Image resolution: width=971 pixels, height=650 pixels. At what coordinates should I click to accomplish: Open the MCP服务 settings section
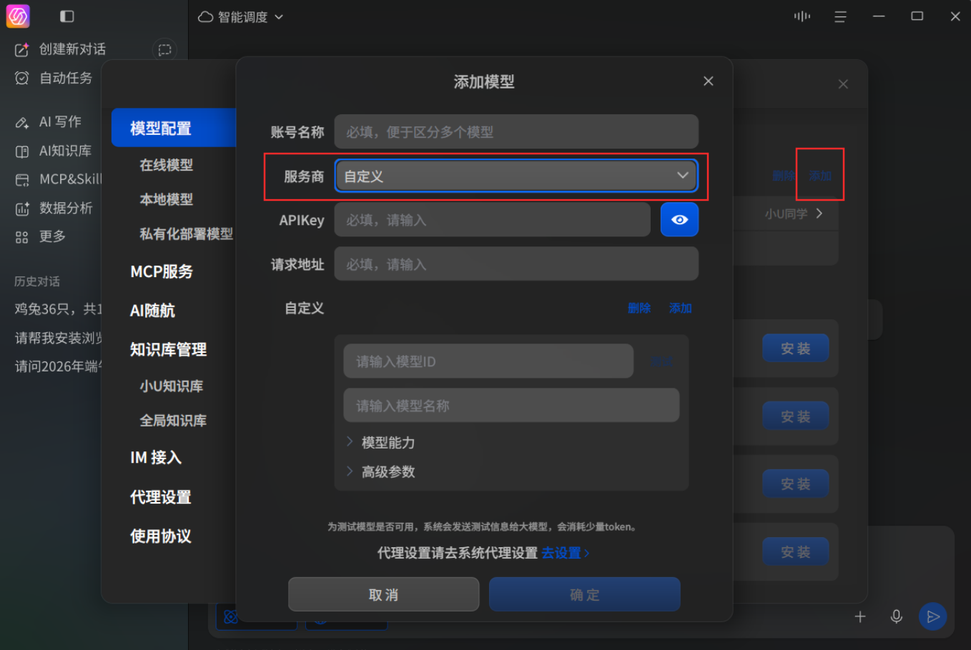162,271
